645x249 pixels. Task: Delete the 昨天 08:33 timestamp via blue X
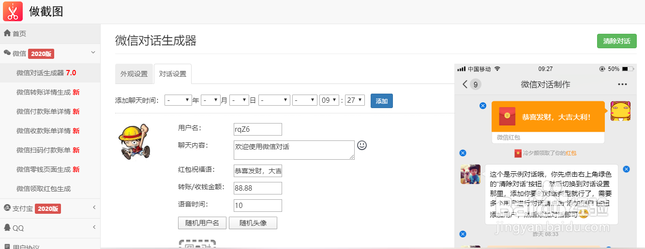tap(462, 234)
